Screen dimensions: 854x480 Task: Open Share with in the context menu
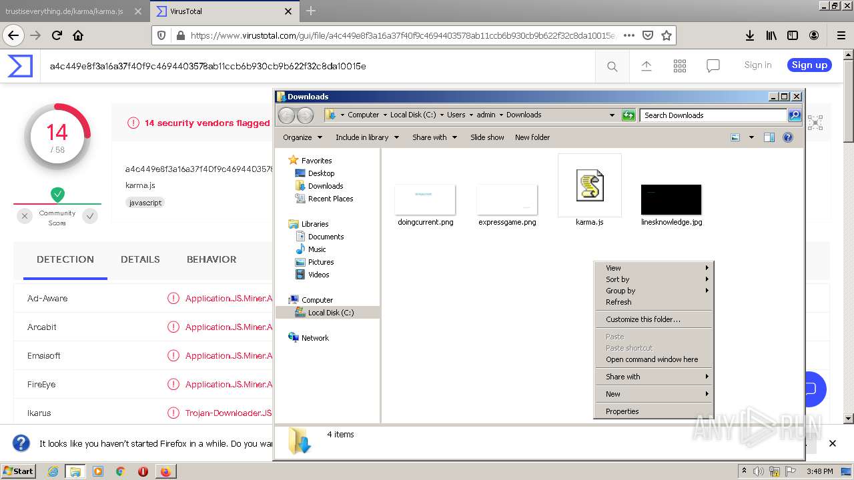click(x=654, y=377)
